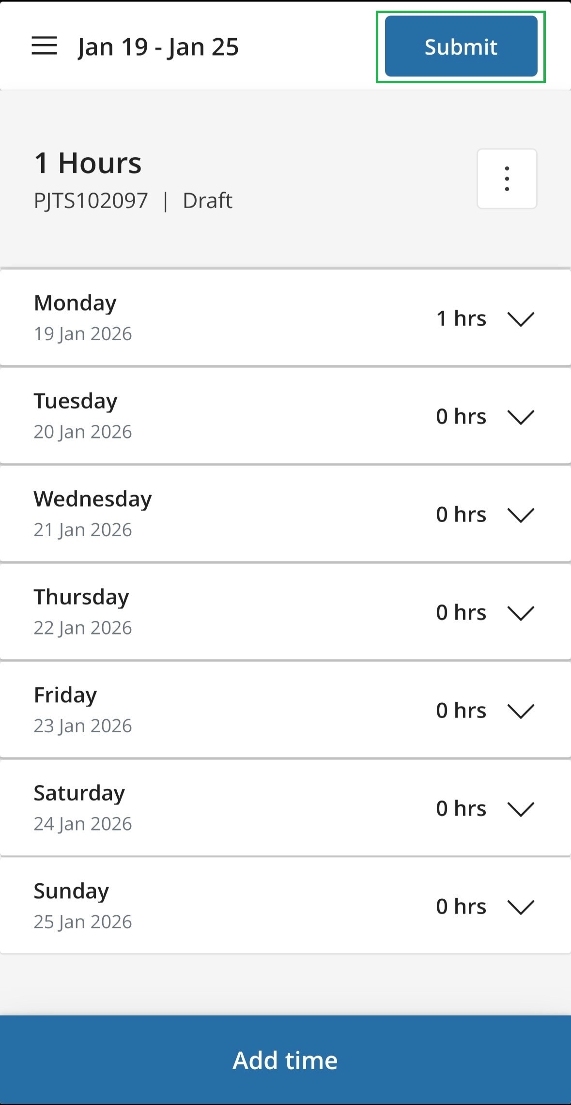The width and height of the screenshot is (571, 1105).
Task: Open the three-dot timesheet options menu
Action: [507, 179]
